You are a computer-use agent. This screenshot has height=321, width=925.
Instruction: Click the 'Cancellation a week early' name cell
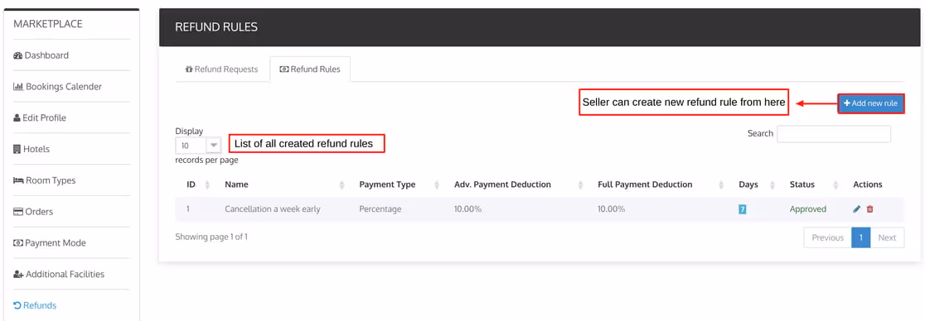click(x=273, y=209)
